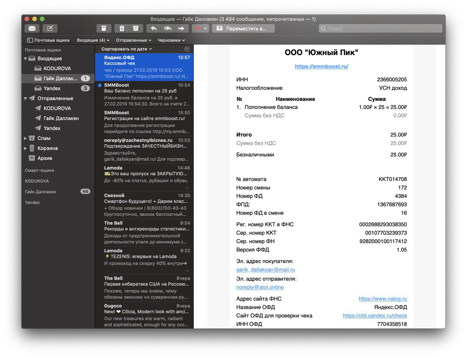467x357 pixels.
Task: Open the flag color dropdown arrow
Action: [206, 29]
